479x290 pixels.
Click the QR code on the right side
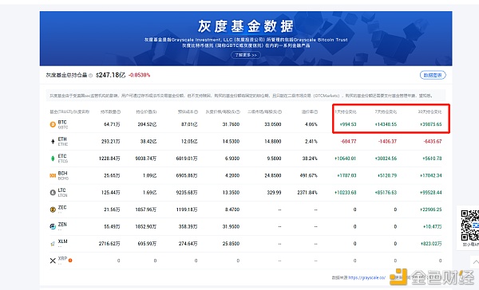pyautogui.click(x=470, y=225)
